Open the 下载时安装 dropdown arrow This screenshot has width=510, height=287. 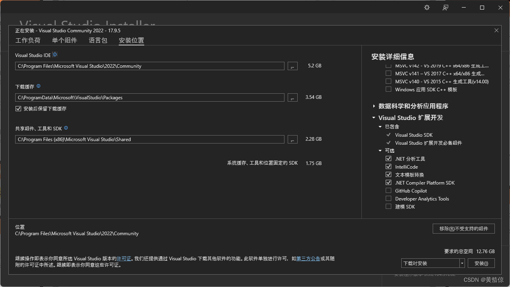[x=462, y=263]
